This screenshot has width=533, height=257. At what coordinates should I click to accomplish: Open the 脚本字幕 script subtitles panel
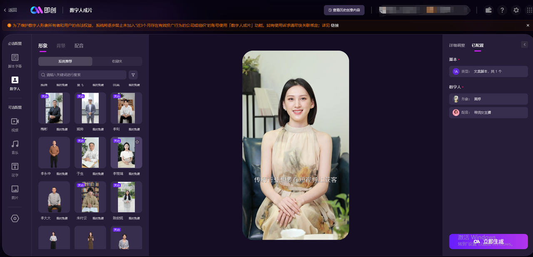tap(15, 60)
